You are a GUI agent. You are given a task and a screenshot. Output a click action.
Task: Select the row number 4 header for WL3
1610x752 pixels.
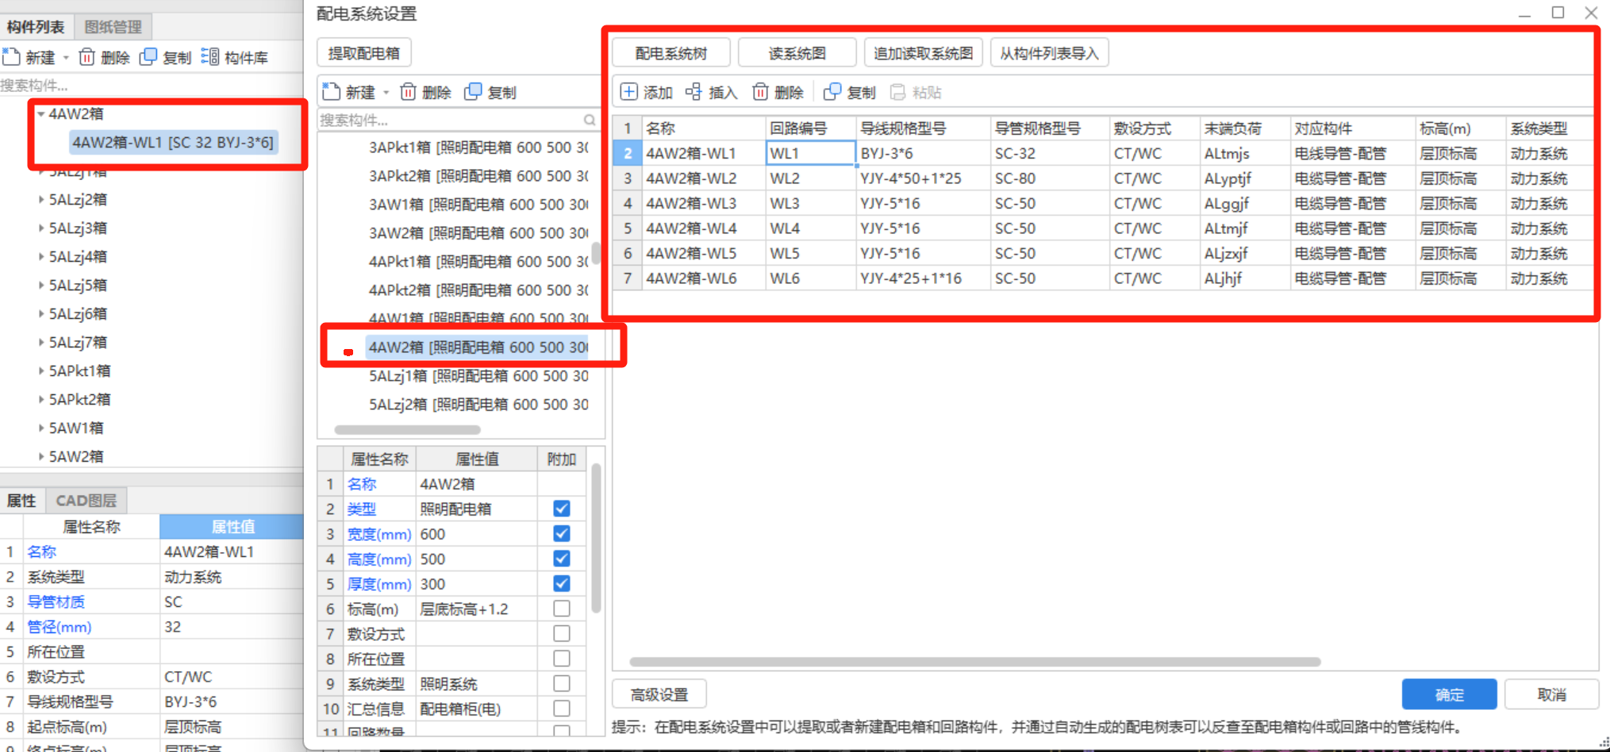628,204
